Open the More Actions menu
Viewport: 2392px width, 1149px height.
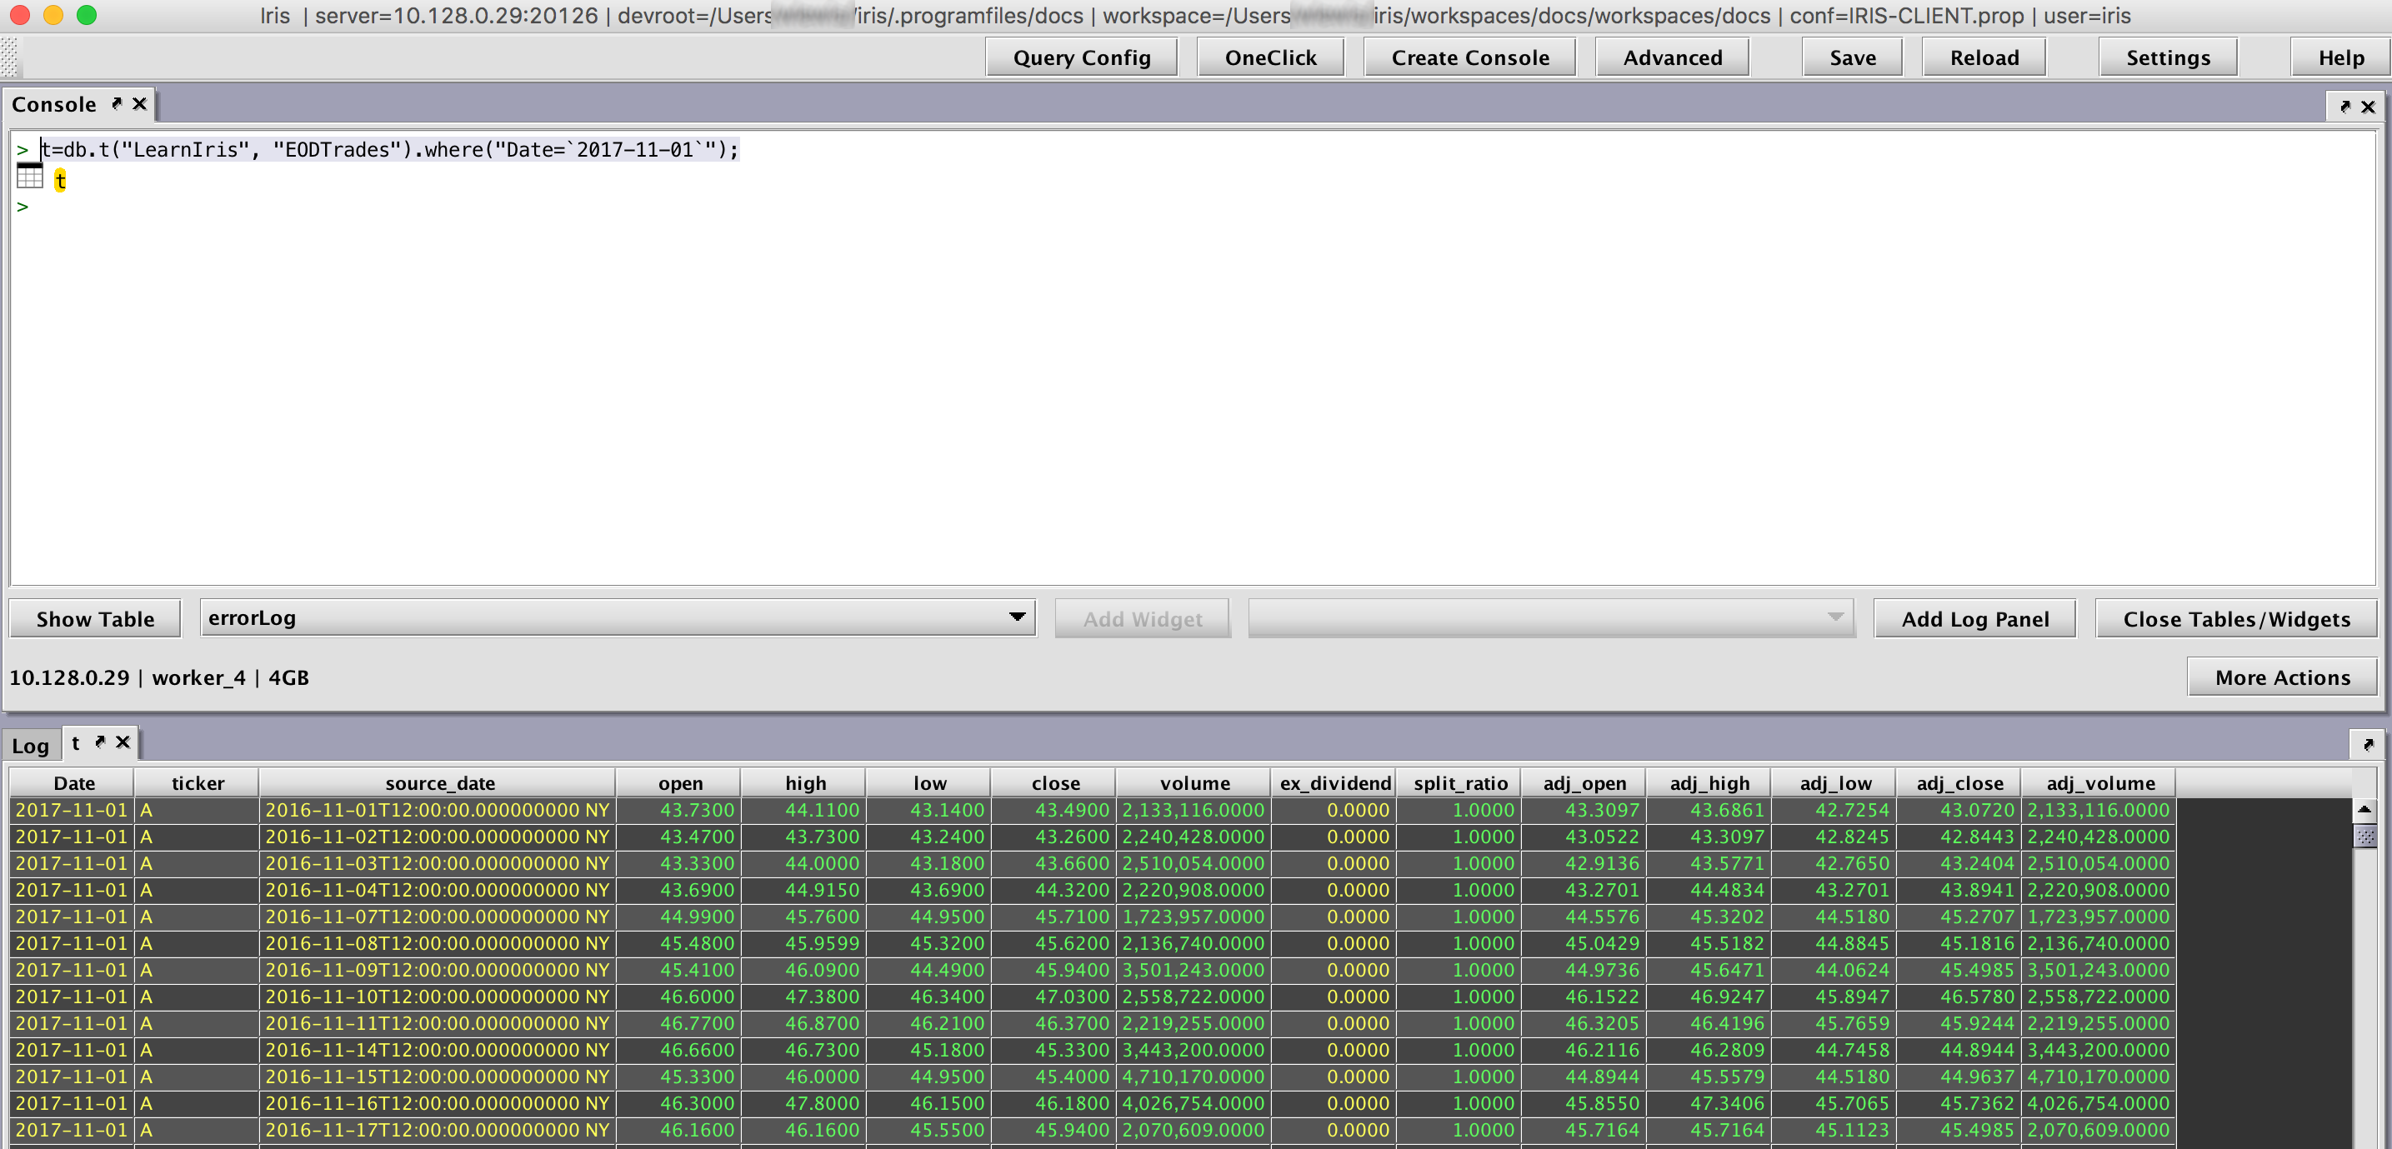[2281, 677]
